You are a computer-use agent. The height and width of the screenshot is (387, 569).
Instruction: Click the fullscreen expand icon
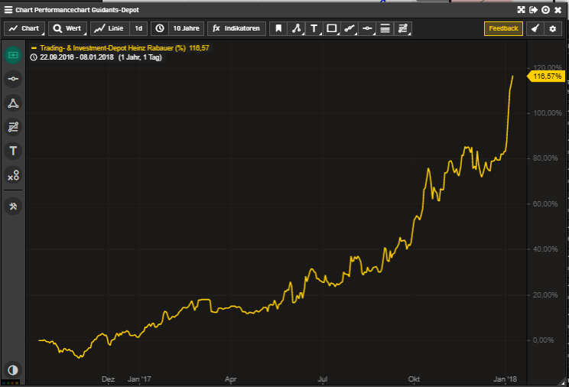pos(521,10)
